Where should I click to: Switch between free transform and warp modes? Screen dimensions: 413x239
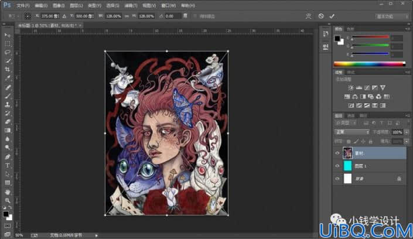tap(309, 16)
